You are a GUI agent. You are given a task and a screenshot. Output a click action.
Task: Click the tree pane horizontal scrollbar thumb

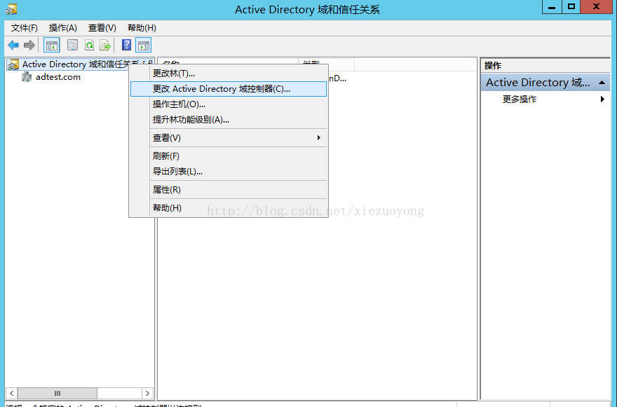[57, 393]
